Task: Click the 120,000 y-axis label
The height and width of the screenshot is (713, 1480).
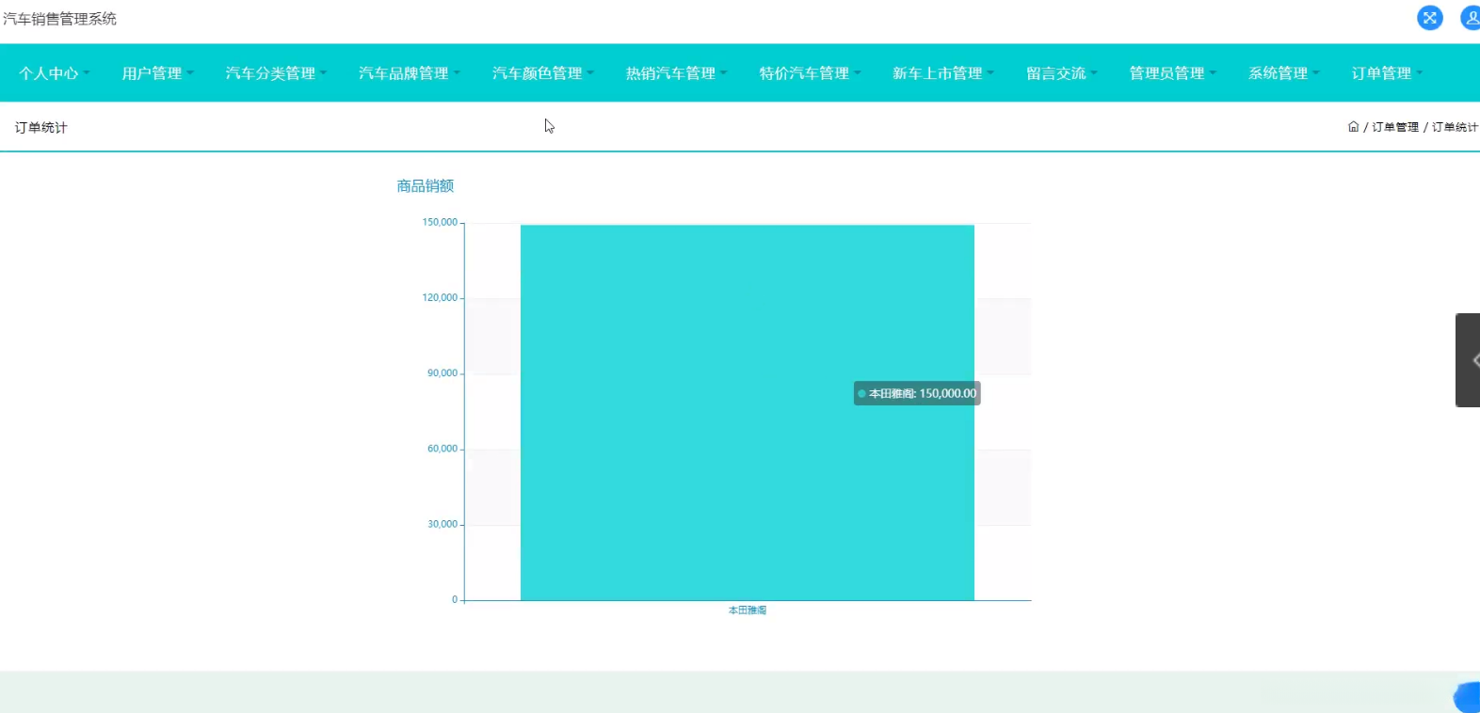Action: [x=440, y=298]
